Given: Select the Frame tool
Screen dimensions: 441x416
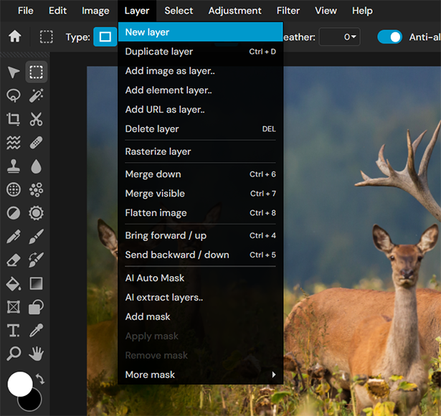Looking at the screenshot, I should (x=13, y=307).
